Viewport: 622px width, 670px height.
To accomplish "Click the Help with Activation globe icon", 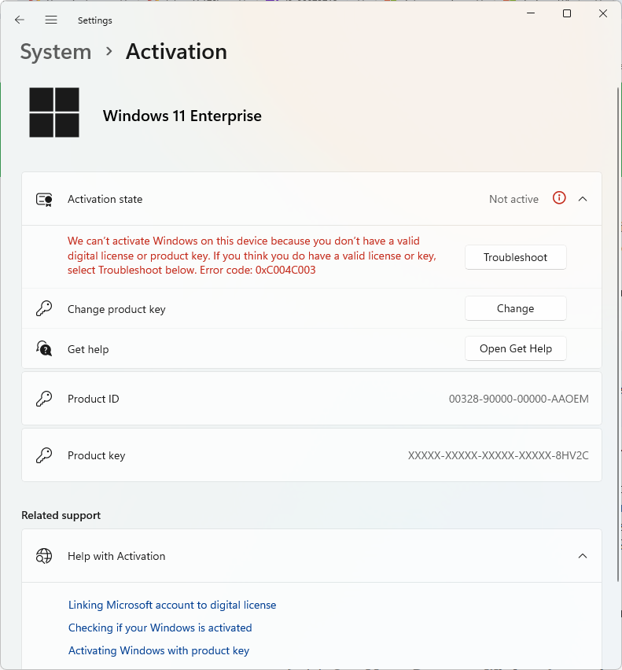I will click(x=44, y=556).
